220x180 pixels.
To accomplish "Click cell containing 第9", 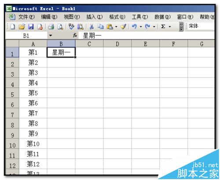I will (x=33, y=133).
